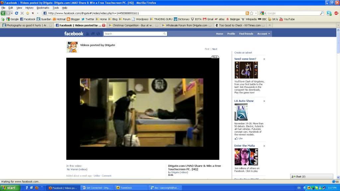Click the 'Next' video link

(x=215, y=49)
